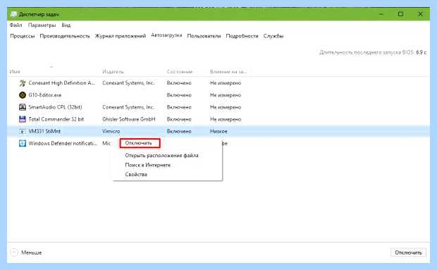The width and height of the screenshot is (437, 270).
Task: Select the Total Commander 32 bit entry name
Action: click(56, 119)
